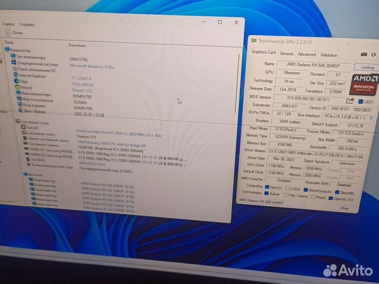The width and height of the screenshot is (379, 284).
Task: Click the BIOS export share icon in GPU-Z
Action: pos(350,100)
